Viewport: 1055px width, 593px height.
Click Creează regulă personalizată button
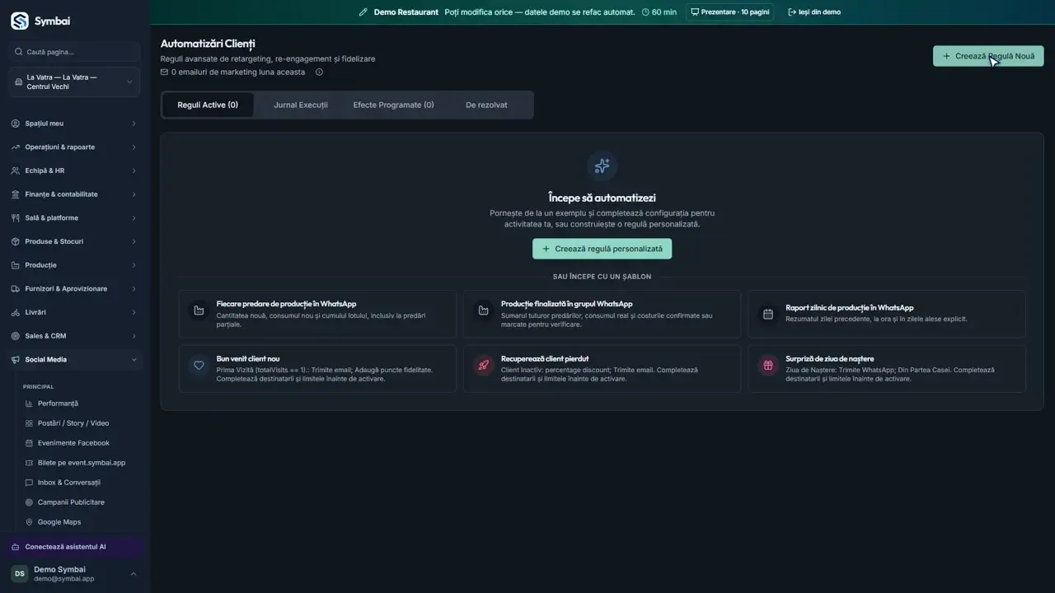(x=603, y=249)
